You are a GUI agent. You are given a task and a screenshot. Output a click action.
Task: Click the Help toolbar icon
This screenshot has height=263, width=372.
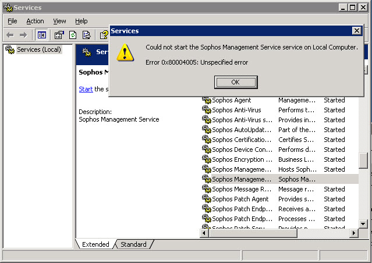pyautogui.click(x=104, y=35)
